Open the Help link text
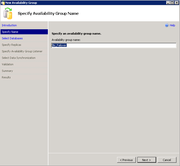180x166 pixels. tap(172, 25)
